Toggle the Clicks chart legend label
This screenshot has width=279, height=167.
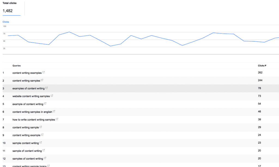tap(6, 22)
